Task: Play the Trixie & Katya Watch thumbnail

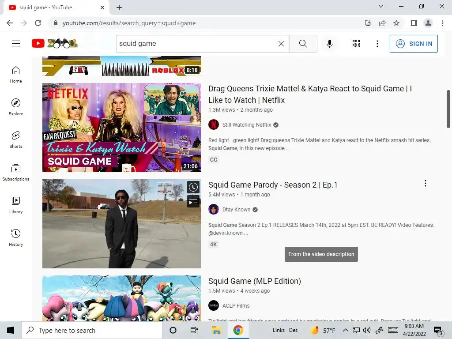Action: pos(122,128)
